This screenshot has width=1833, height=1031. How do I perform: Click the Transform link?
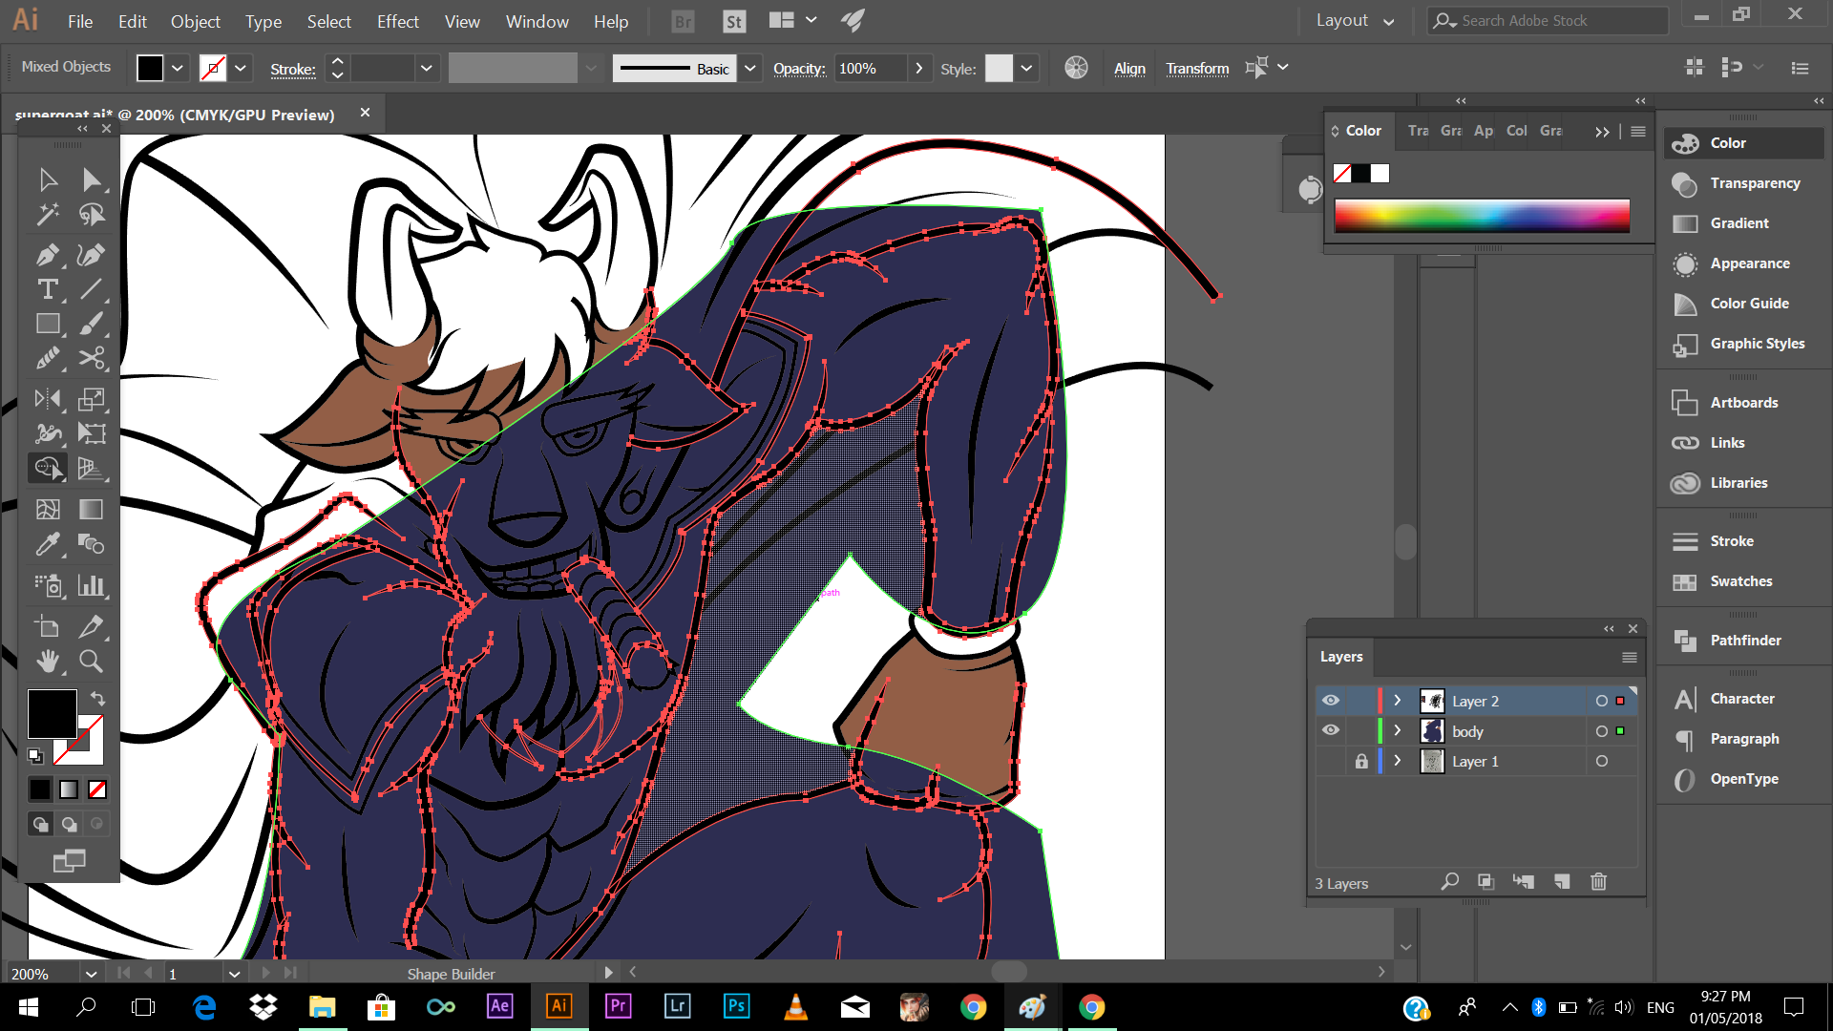pos(1197,69)
